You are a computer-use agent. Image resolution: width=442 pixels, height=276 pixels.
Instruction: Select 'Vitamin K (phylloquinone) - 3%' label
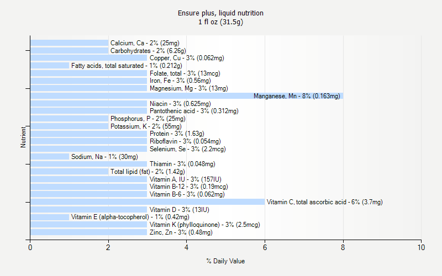[x=205, y=225]
